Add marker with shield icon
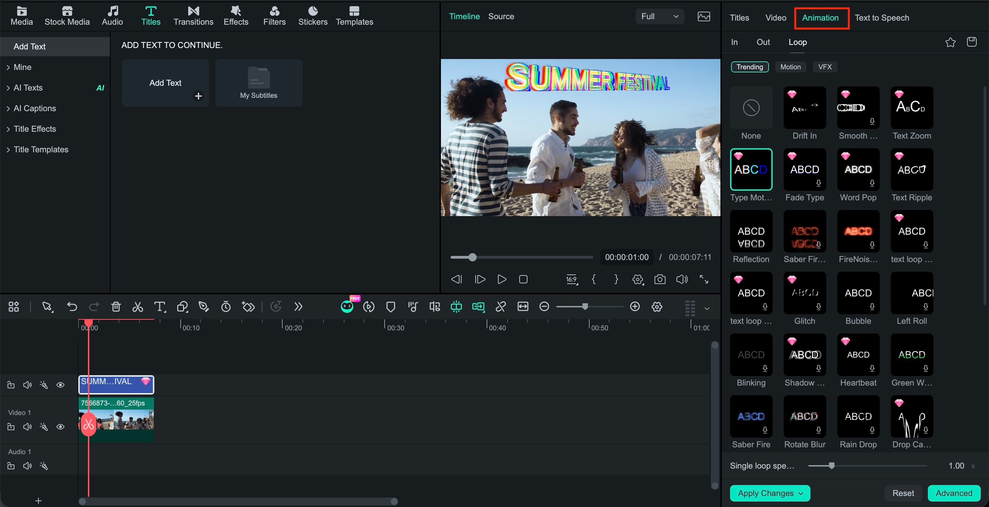989x507 pixels. [x=391, y=307]
